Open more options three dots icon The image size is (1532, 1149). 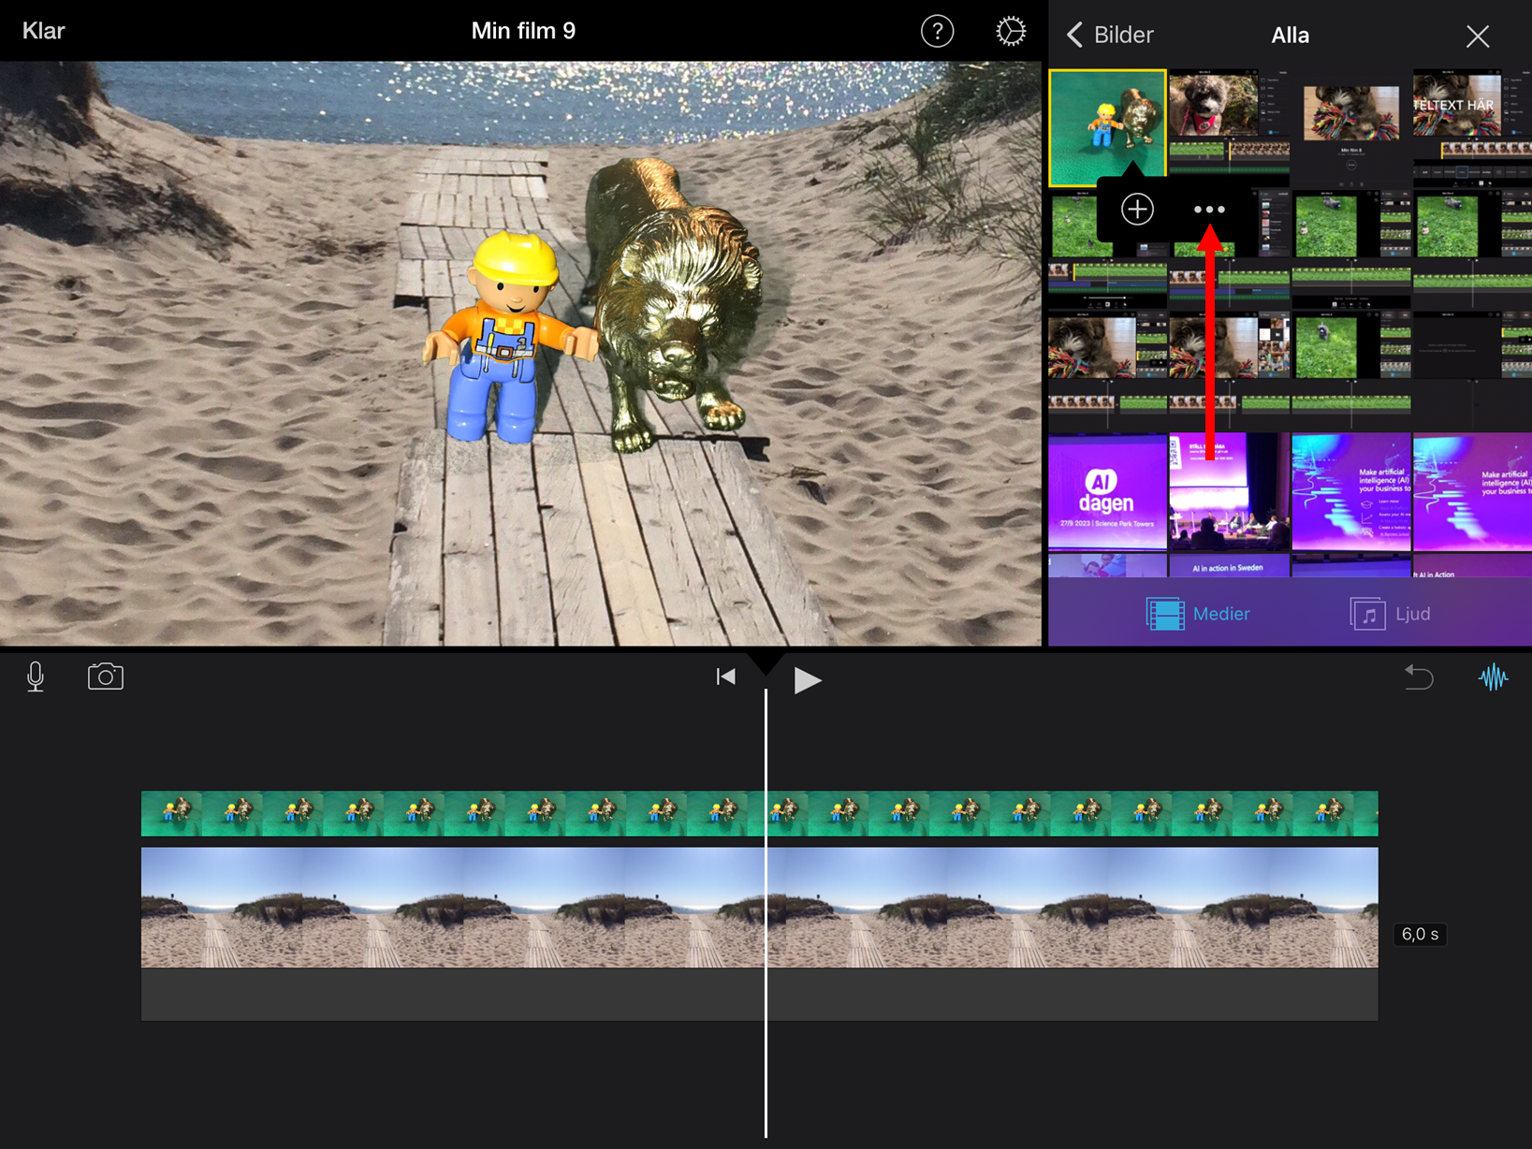(x=1209, y=210)
